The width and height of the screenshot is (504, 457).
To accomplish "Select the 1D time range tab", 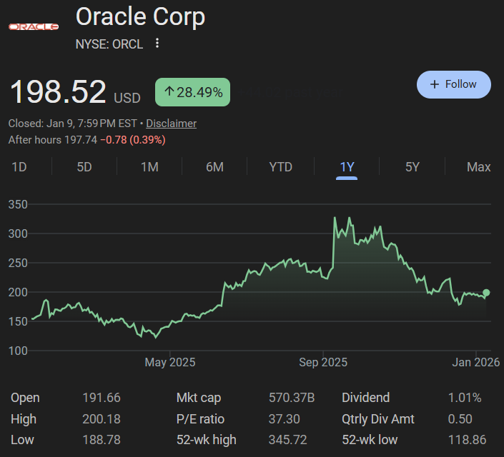I will (x=19, y=167).
